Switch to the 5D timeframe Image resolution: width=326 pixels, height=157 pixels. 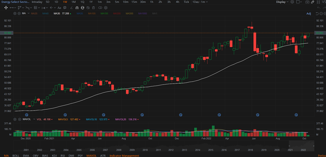pyautogui.click(x=48, y=2)
